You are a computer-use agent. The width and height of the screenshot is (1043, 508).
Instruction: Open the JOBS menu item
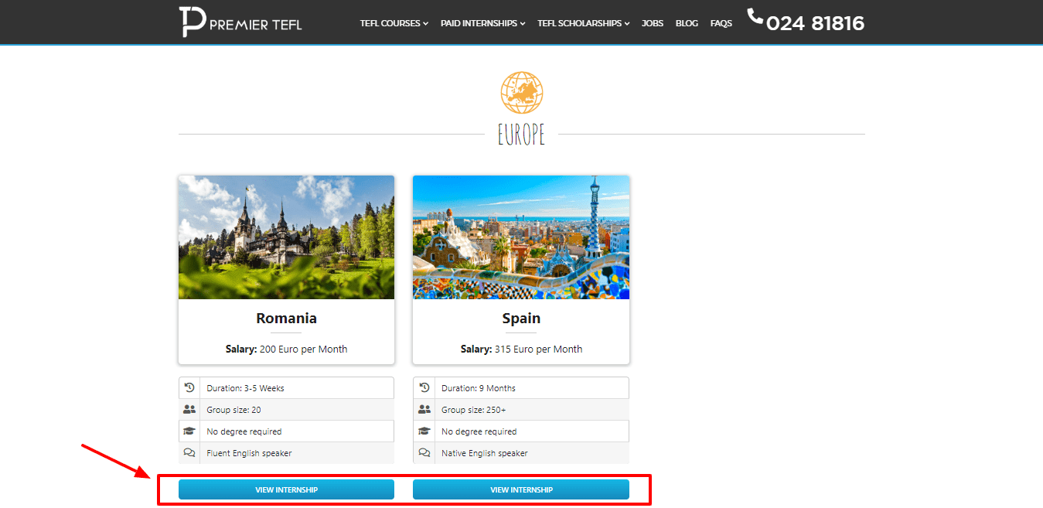coord(652,23)
